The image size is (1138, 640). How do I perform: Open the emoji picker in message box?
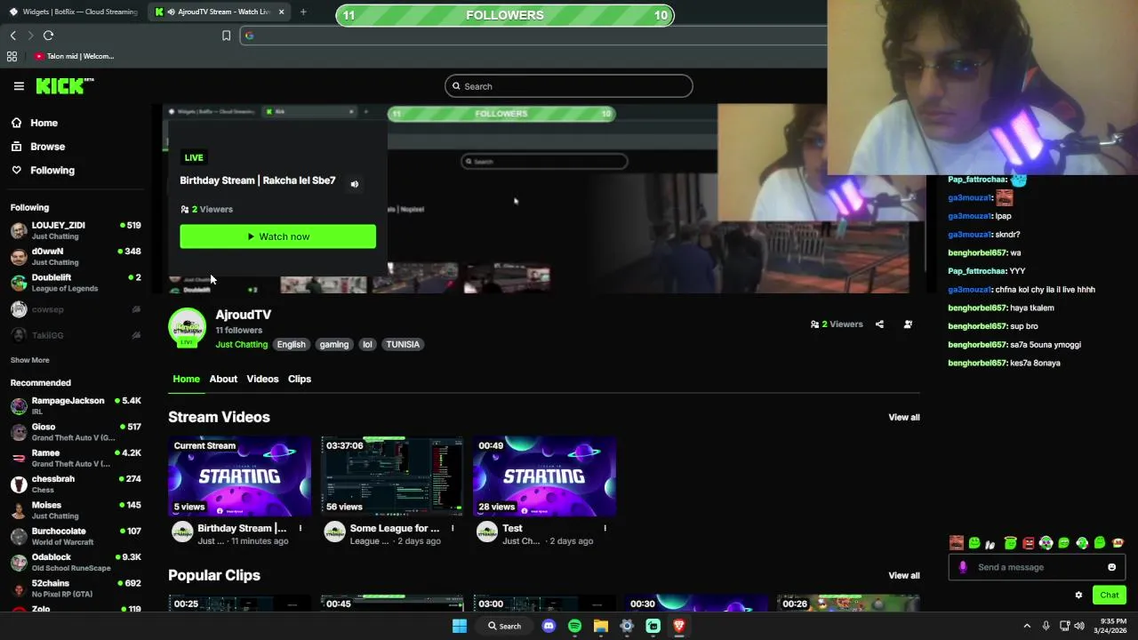pyautogui.click(x=1111, y=567)
